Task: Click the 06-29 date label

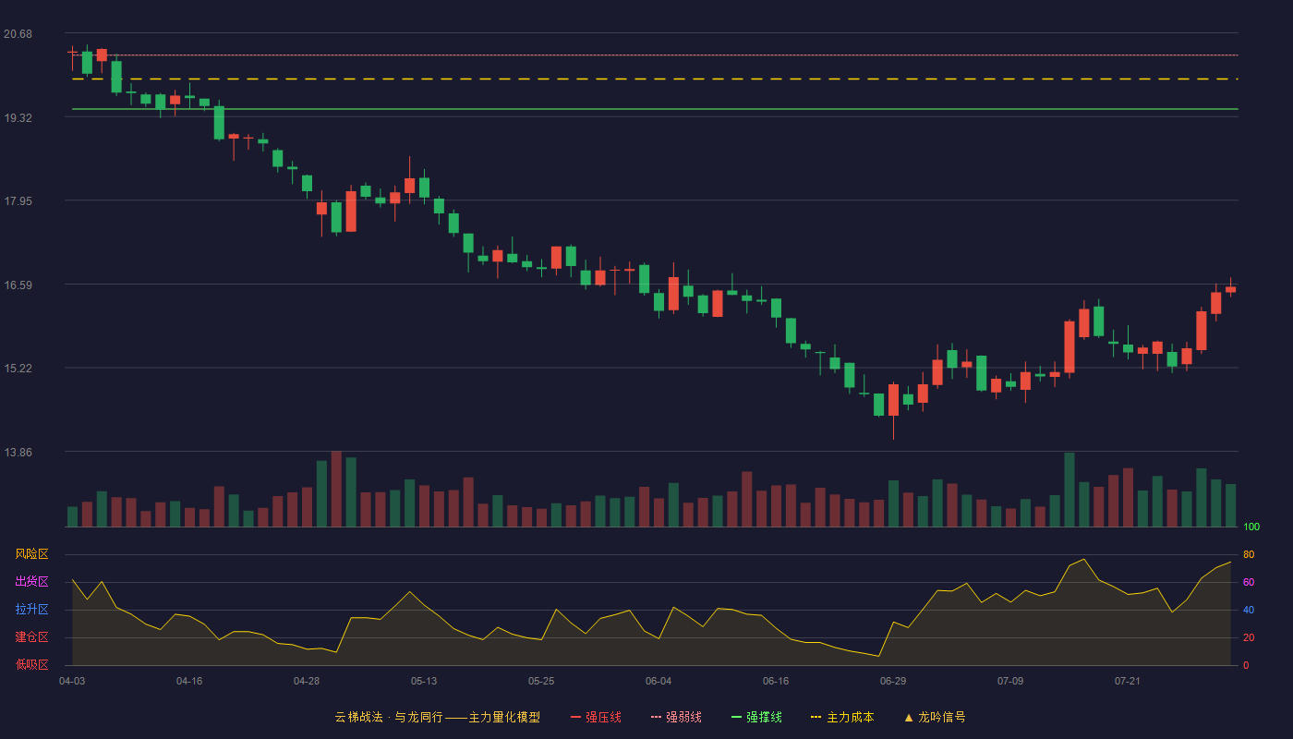Action: pos(893,681)
